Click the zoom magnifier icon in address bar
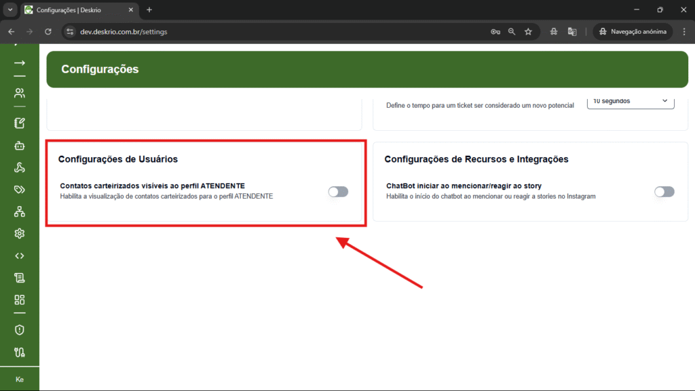Image resolution: width=695 pixels, height=391 pixels. point(512,32)
